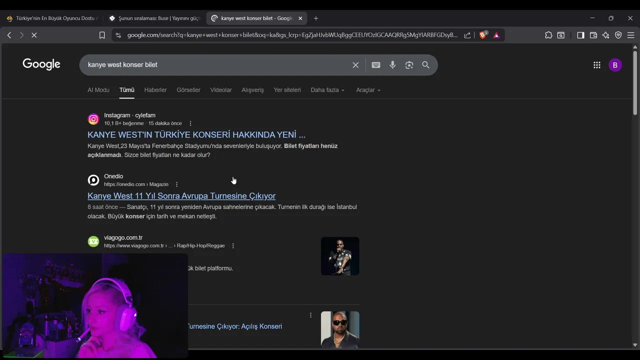Screen dimensions: 640x360
Task: Open the Brave Rewards triangle icon
Action: [x=496, y=35]
